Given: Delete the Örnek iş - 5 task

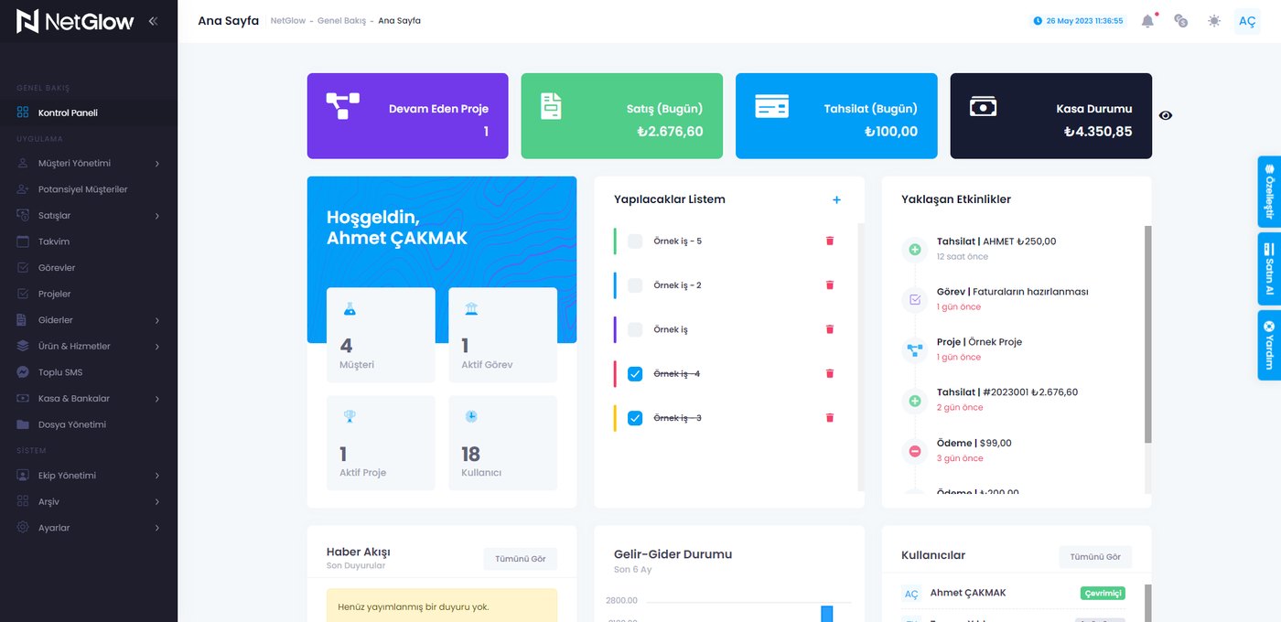Looking at the screenshot, I should (x=830, y=241).
